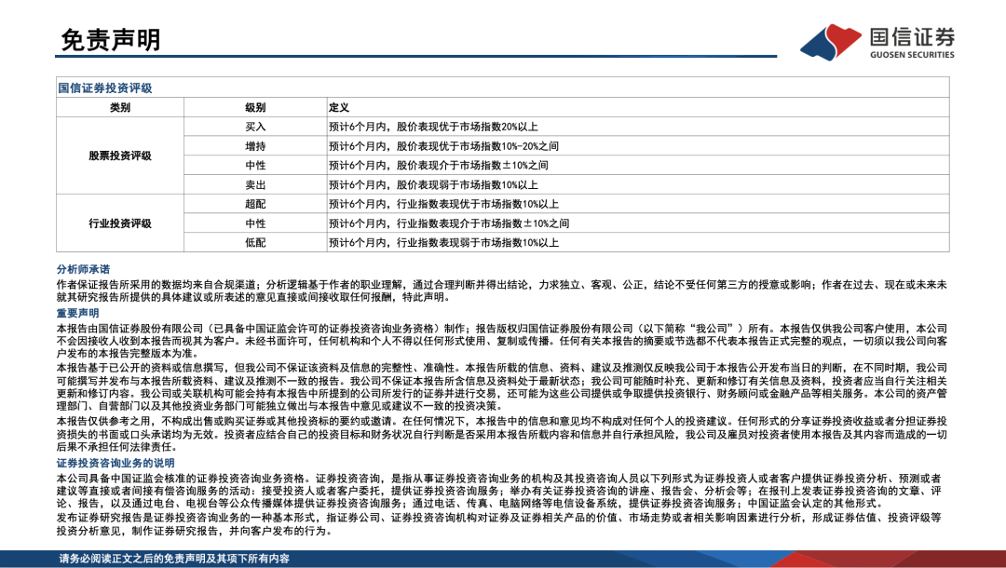Click the paragraph starting 本报告由国信证券股份有限公司

502,341
